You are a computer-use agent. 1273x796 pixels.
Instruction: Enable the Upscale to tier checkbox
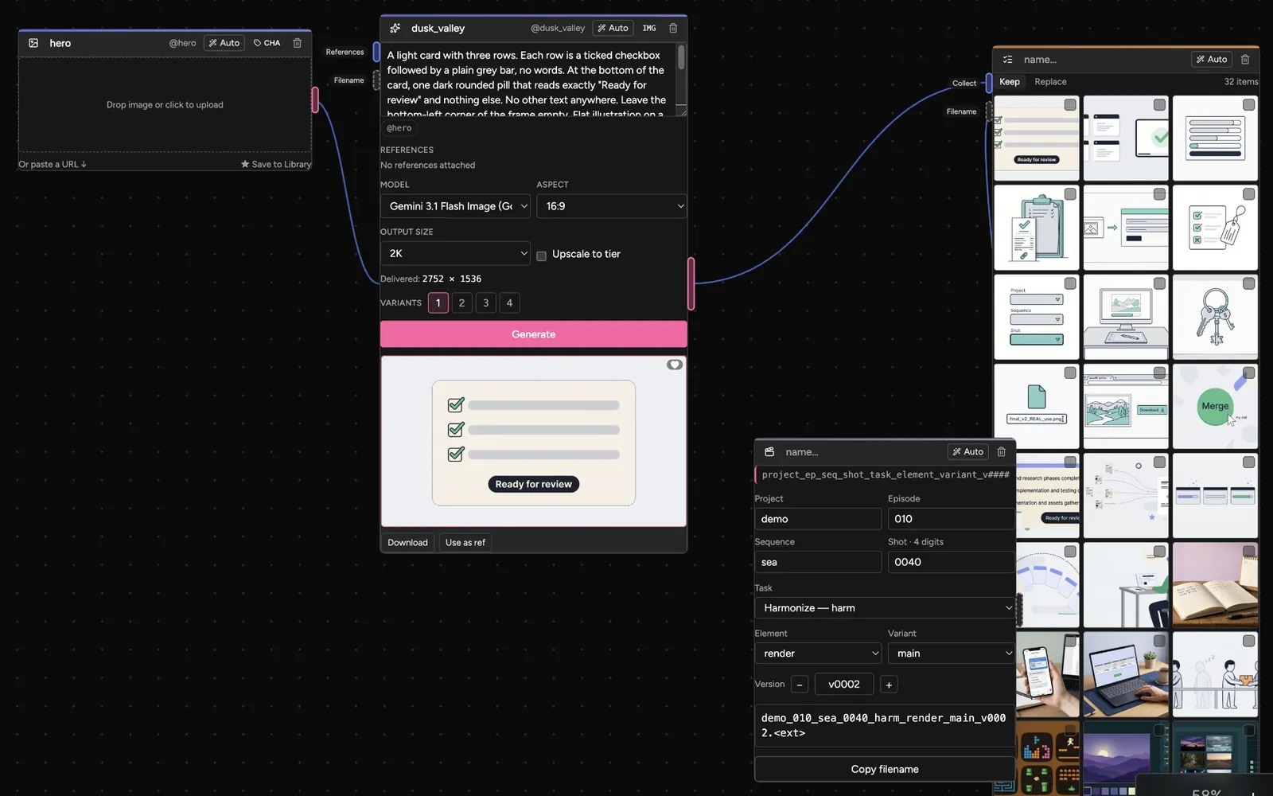541,256
